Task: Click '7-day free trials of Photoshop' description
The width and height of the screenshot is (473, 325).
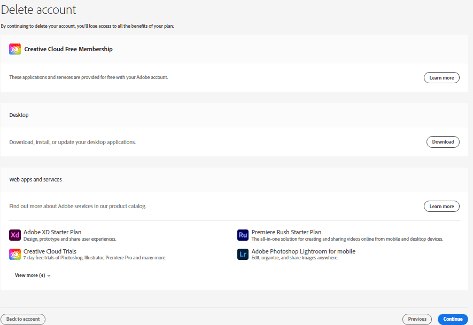Action: tap(95, 258)
